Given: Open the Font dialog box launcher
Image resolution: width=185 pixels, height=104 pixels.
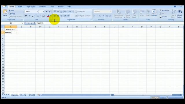Looking at the screenshot, I should point(51,20).
